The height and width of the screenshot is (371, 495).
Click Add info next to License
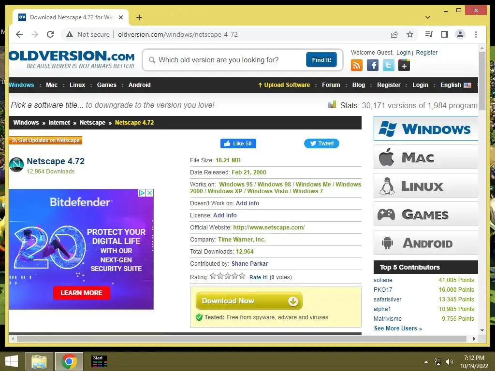(225, 215)
